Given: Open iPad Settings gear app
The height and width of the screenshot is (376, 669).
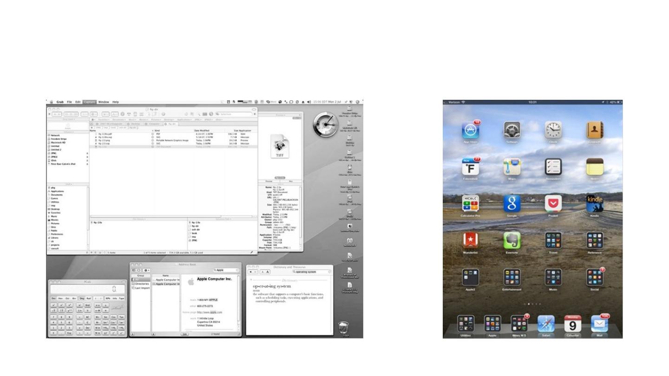Looking at the screenshot, I should (x=512, y=130).
